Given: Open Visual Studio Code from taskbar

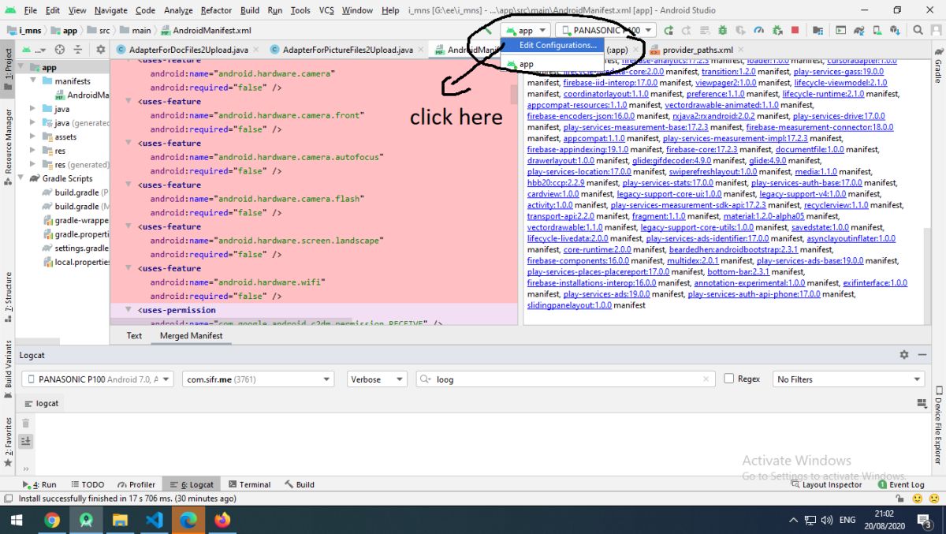Looking at the screenshot, I should tap(154, 520).
